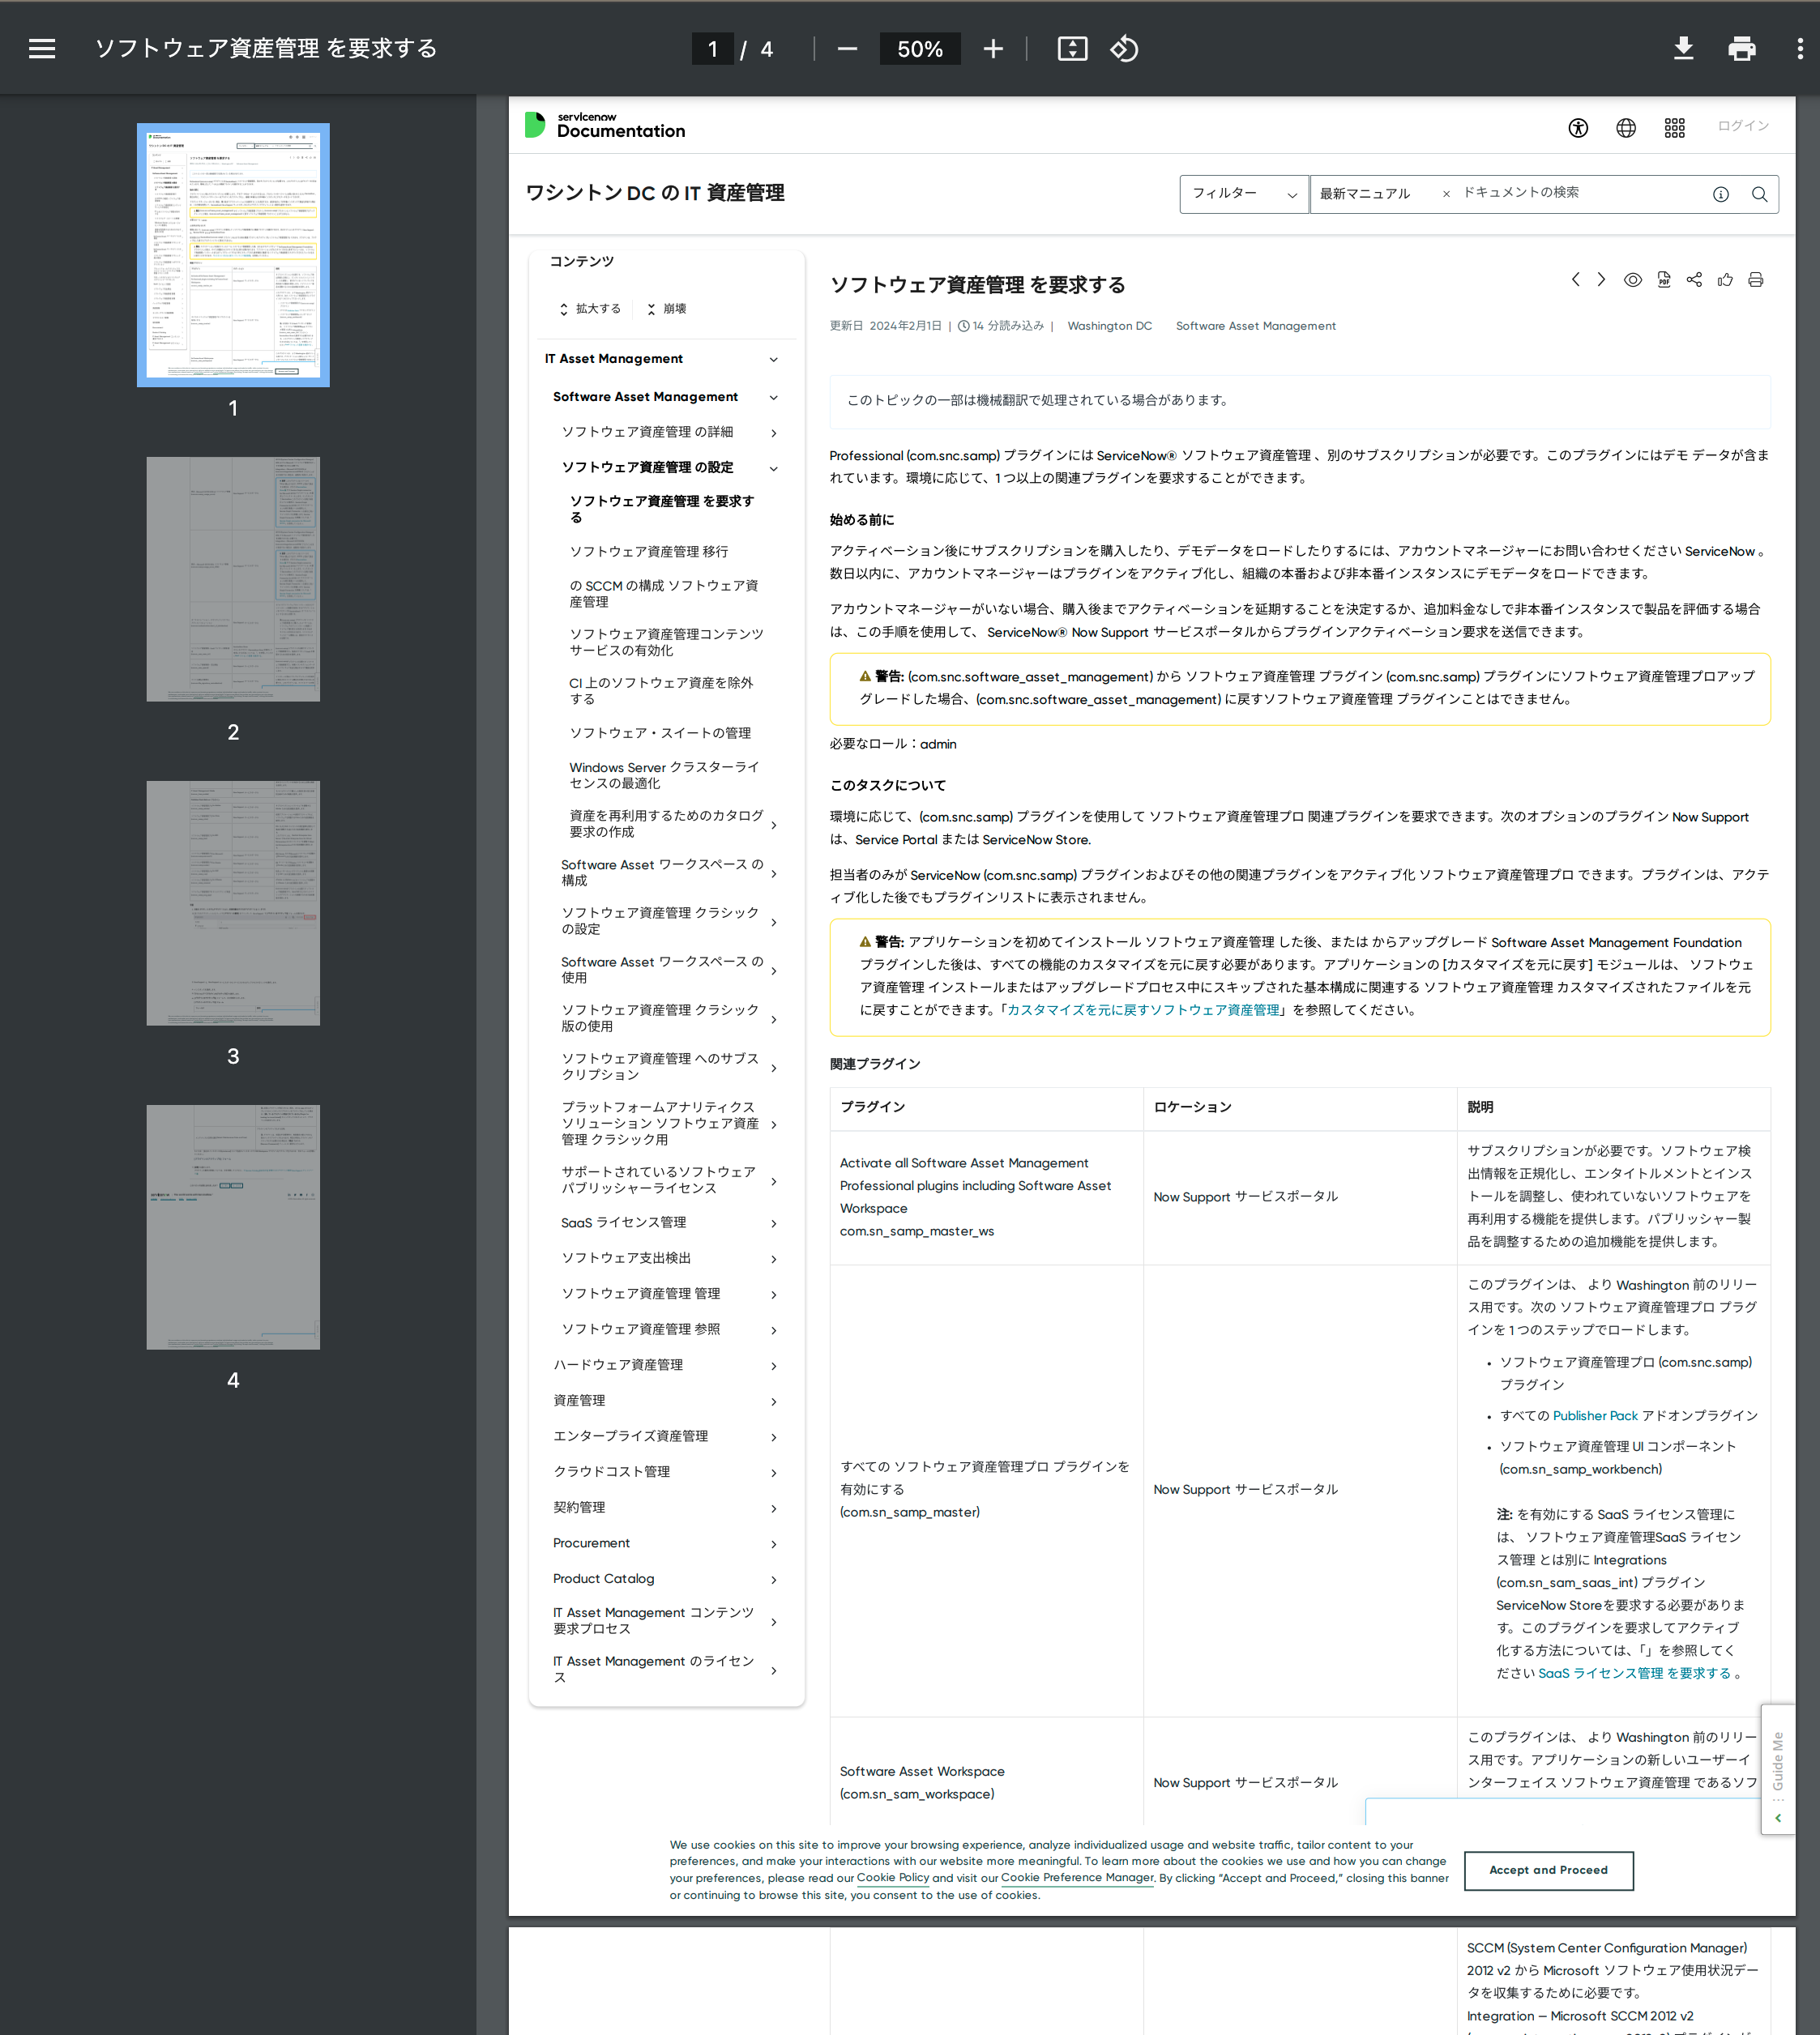Open the Cookie Policy link
Viewport: 1820px width, 2035px height.
893,1877
